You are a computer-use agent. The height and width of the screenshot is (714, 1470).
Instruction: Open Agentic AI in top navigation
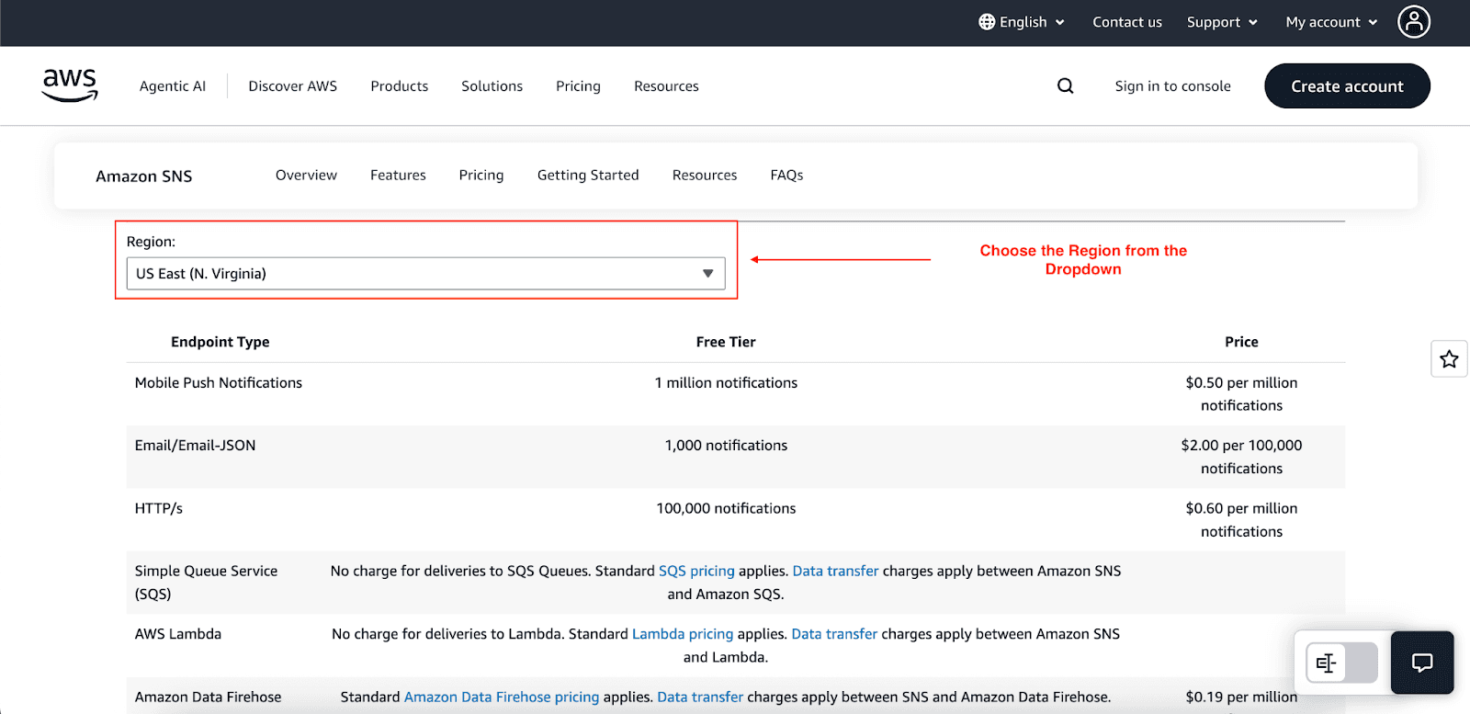(x=173, y=86)
